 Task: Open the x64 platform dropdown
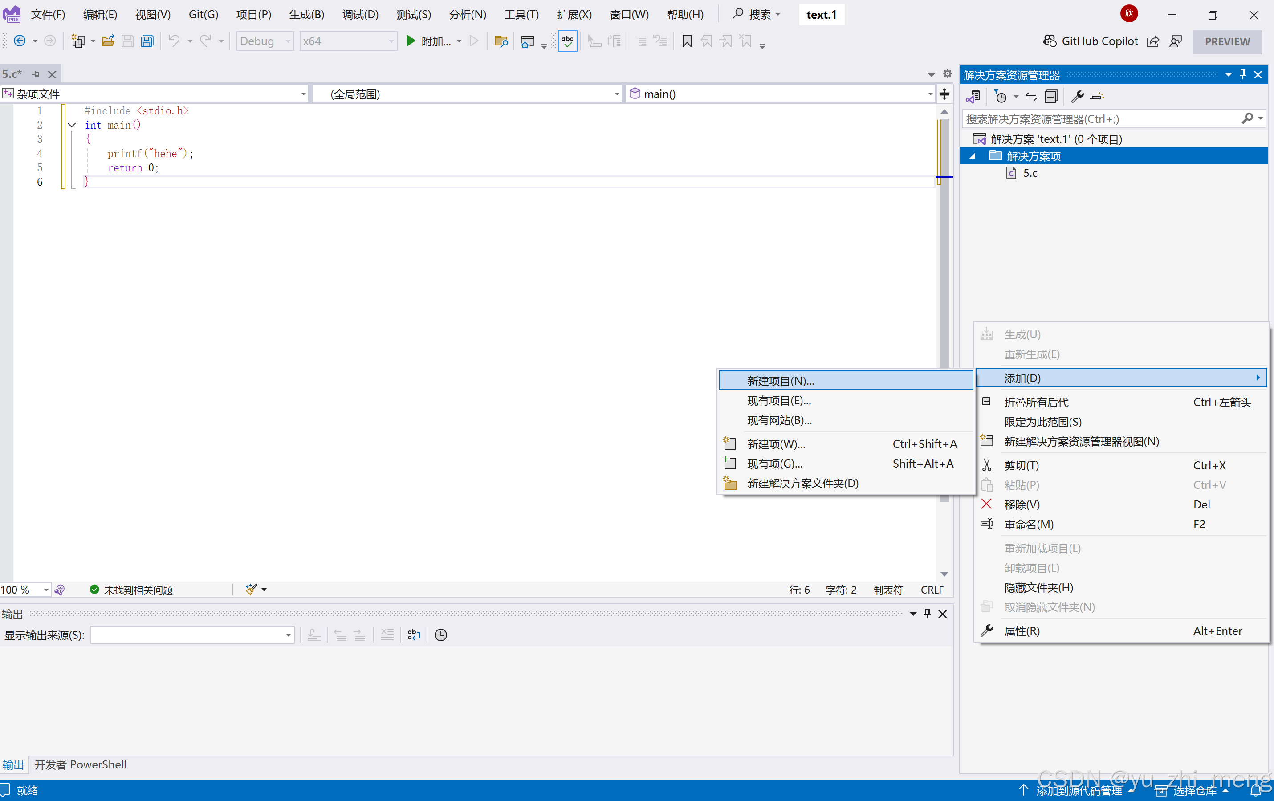tap(348, 41)
